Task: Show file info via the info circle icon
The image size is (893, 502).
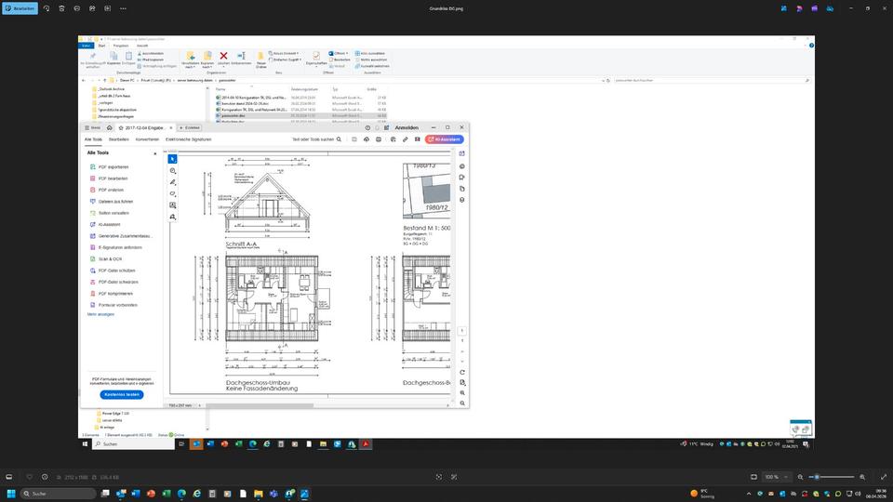Action: tap(45, 477)
